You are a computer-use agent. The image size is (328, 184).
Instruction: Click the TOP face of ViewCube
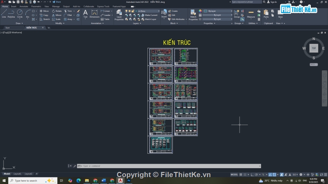coord(313,48)
